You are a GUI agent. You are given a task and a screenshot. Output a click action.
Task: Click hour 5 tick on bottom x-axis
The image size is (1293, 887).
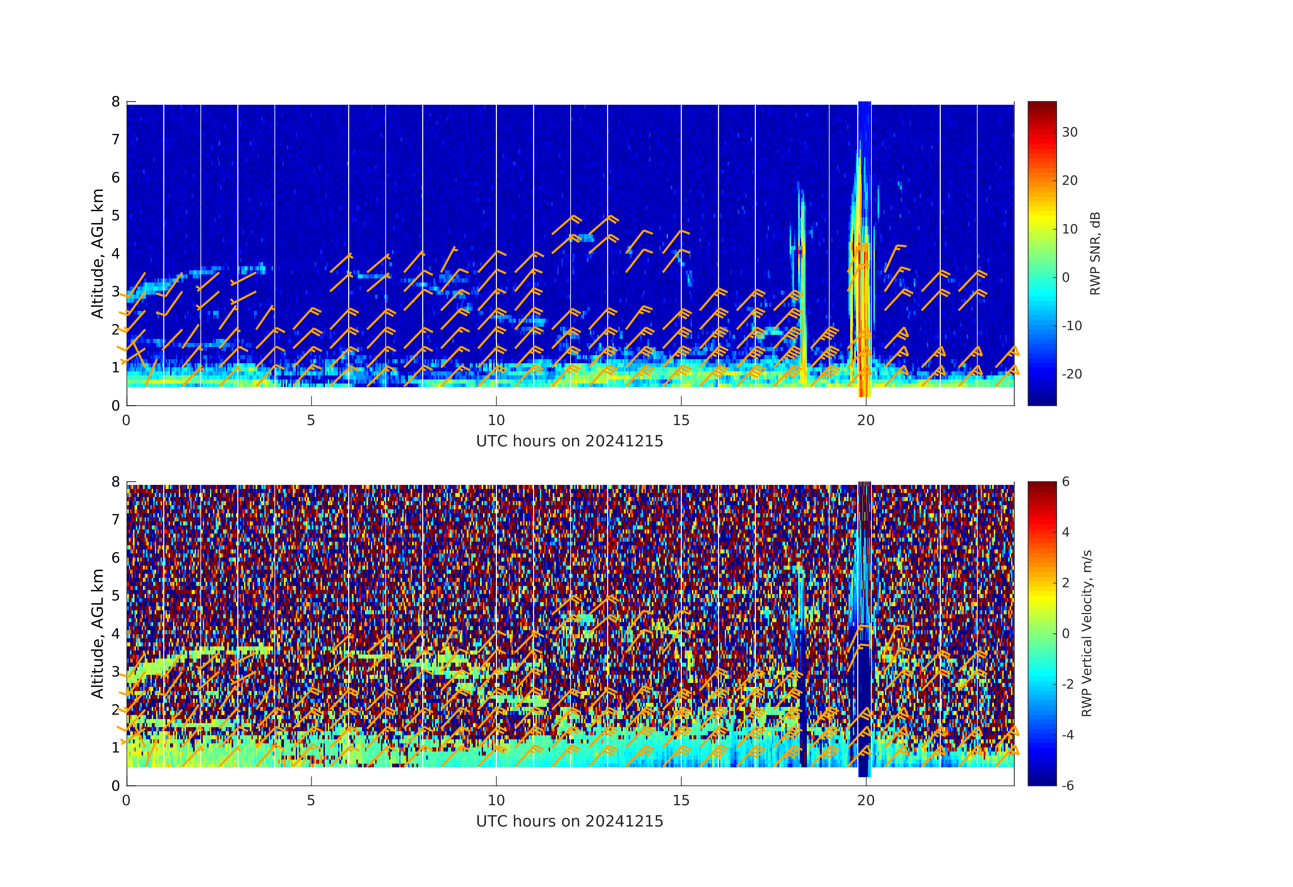pos(311,800)
